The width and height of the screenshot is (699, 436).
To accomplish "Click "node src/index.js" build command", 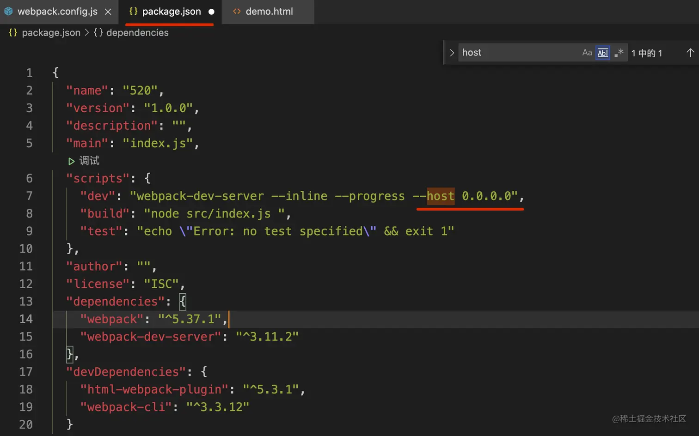I will pos(211,213).
